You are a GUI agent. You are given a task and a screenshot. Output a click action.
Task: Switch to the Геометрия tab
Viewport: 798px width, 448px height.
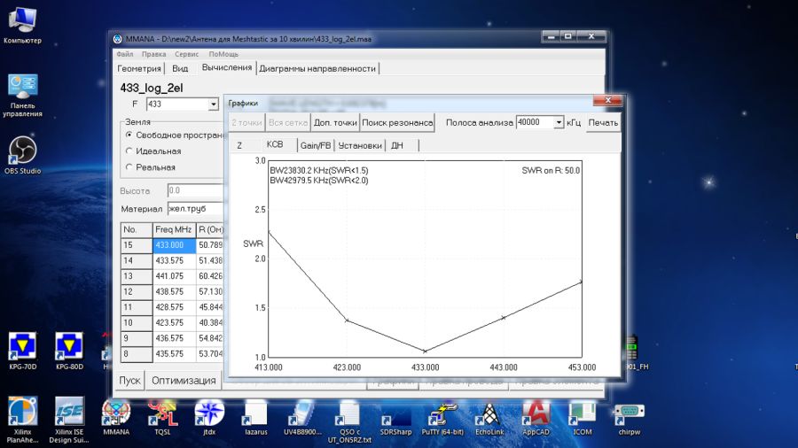(x=140, y=68)
